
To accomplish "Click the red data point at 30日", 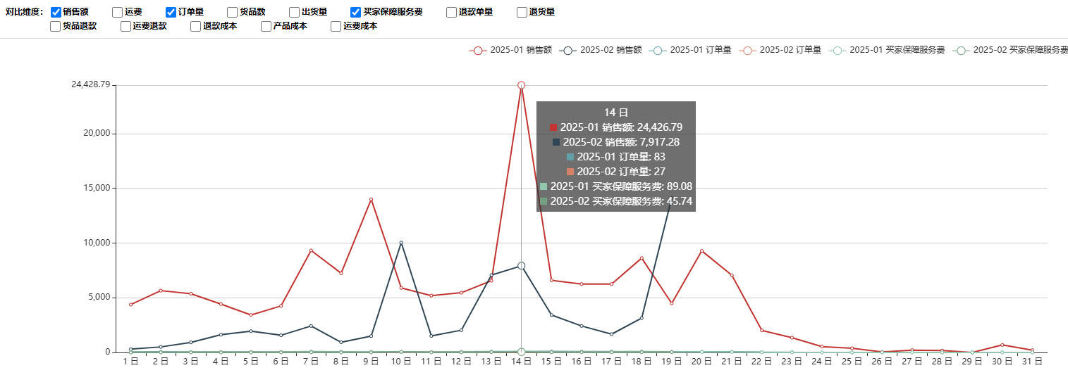I will click(1002, 345).
